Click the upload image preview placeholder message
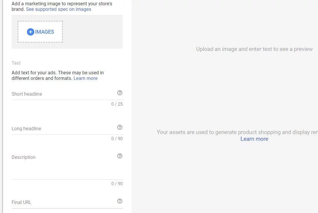This screenshot has width=318, height=213. 254,49
